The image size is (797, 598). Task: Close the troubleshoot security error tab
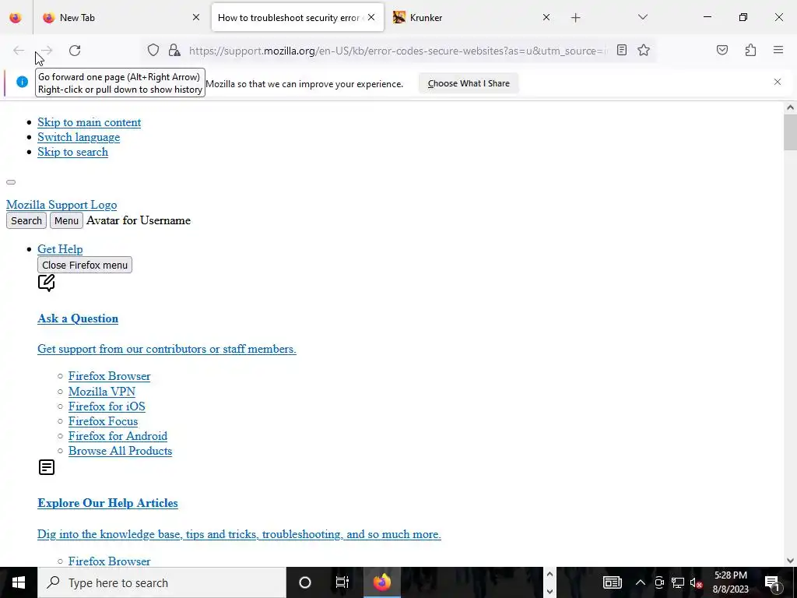click(x=371, y=17)
